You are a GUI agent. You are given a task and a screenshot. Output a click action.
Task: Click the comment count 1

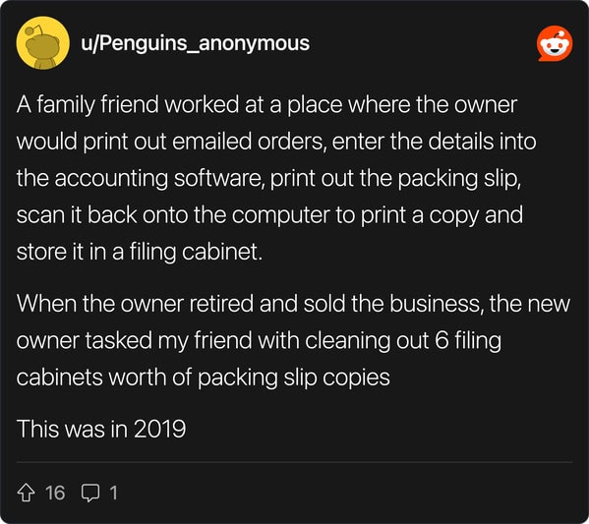(113, 493)
